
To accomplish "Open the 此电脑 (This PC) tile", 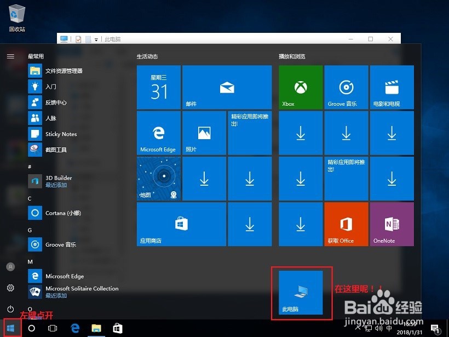I will click(301, 292).
